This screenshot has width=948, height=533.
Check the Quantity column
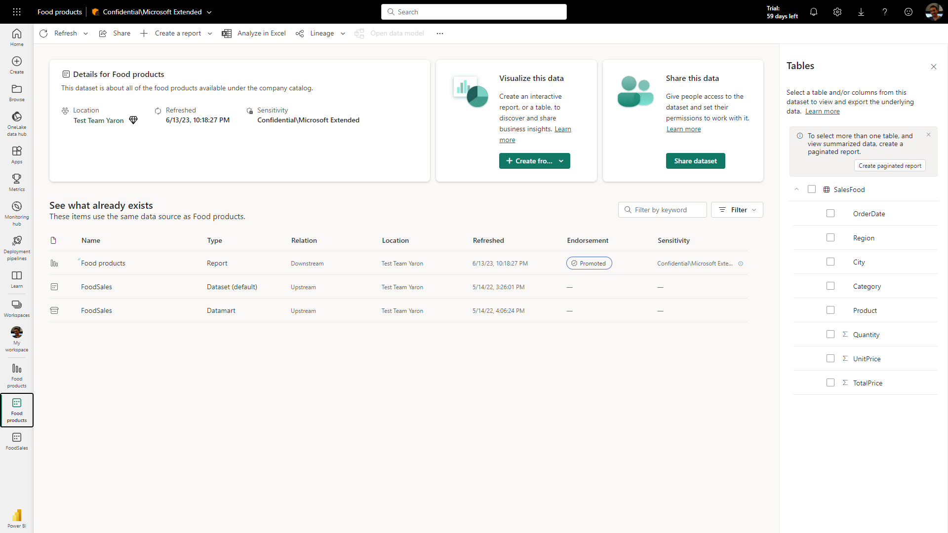coord(830,334)
